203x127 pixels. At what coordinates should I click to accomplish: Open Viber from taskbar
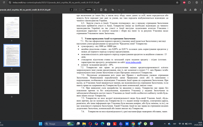151,124
